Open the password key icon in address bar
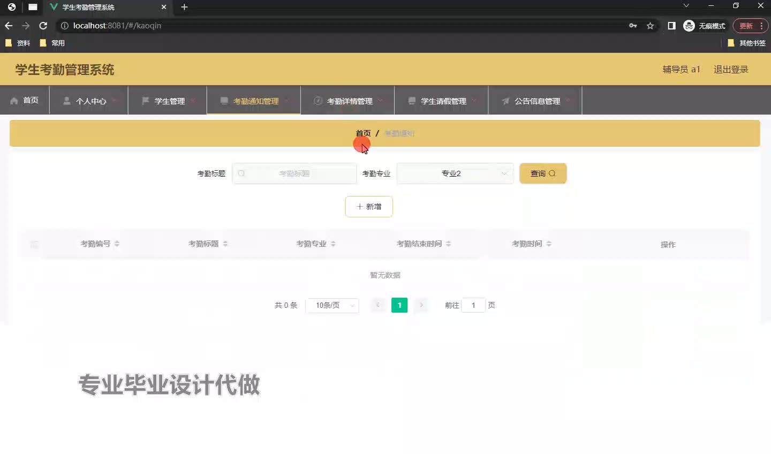Image resolution: width=771 pixels, height=454 pixels. click(x=633, y=26)
